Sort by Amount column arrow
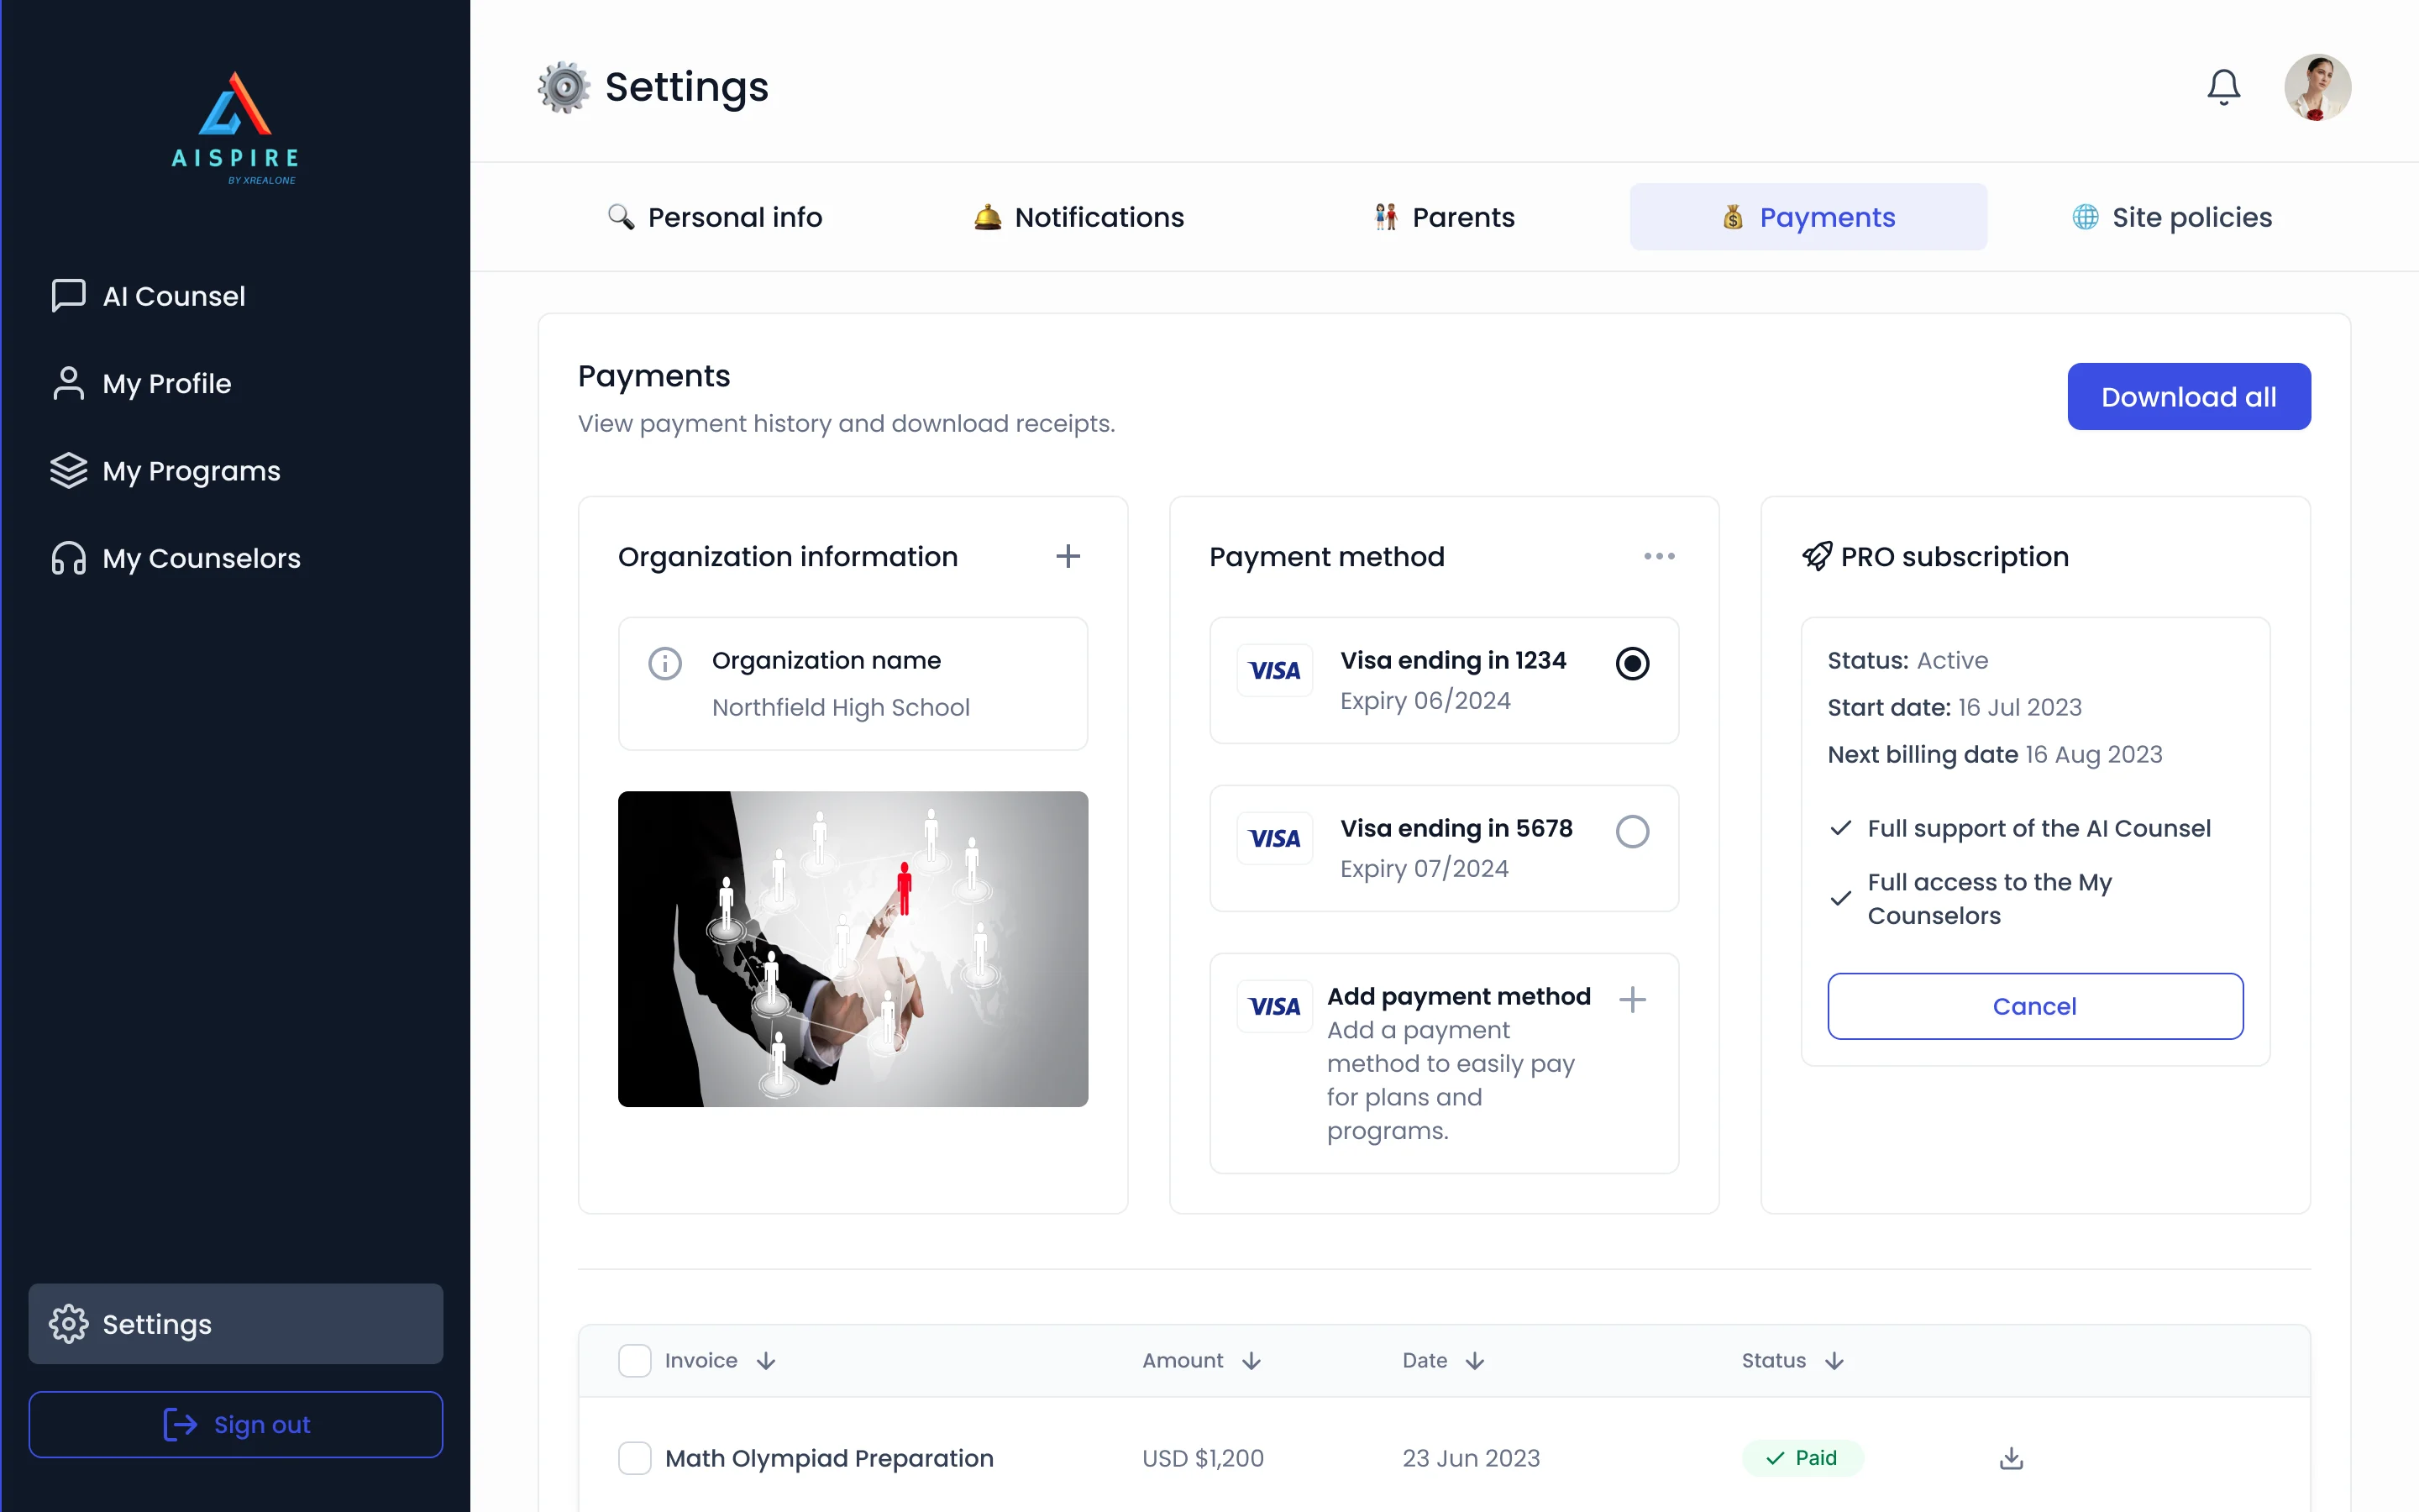Viewport: 2419px width, 1512px height. coord(1251,1361)
